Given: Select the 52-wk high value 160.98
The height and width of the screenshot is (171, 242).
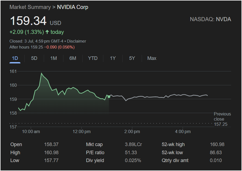Looking at the screenshot, I should click(217, 144).
